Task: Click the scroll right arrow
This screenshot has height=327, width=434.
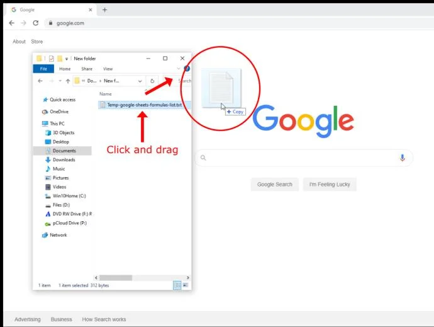Action: [188, 278]
